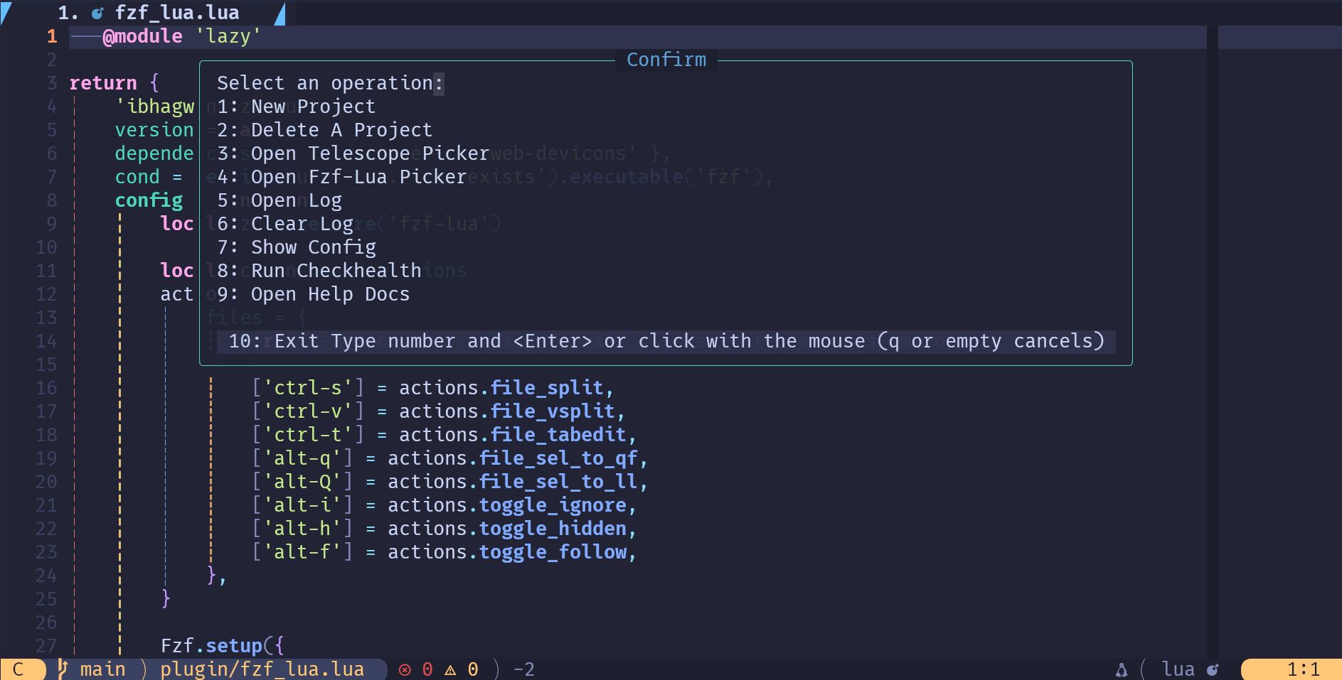Choose '2: Delete A Project' option

click(324, 130)
